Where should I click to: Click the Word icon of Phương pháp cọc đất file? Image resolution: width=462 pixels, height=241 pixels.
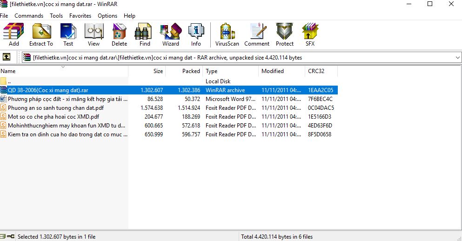[4, 99]
